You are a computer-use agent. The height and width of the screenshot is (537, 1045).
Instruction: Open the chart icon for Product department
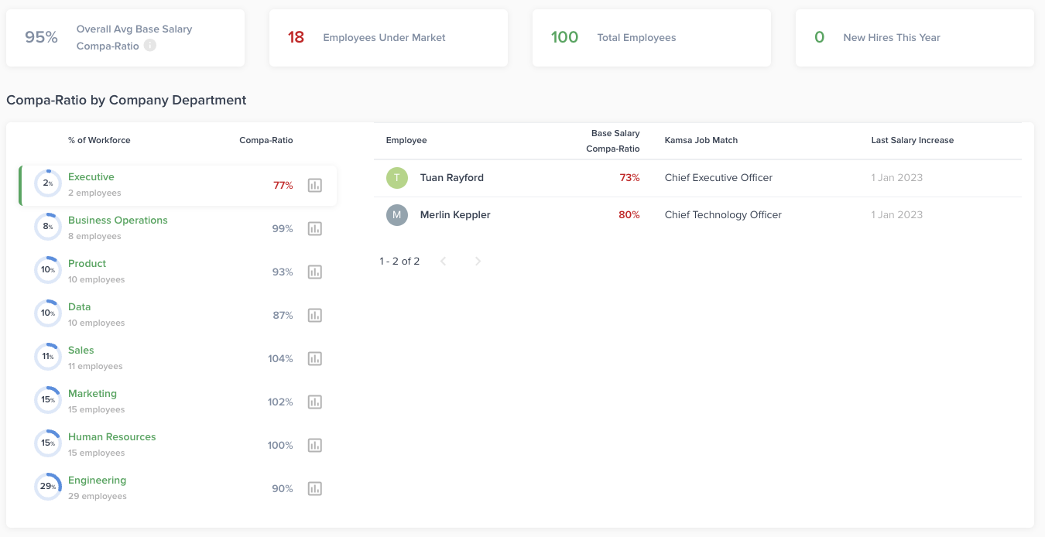click(314, 272)
